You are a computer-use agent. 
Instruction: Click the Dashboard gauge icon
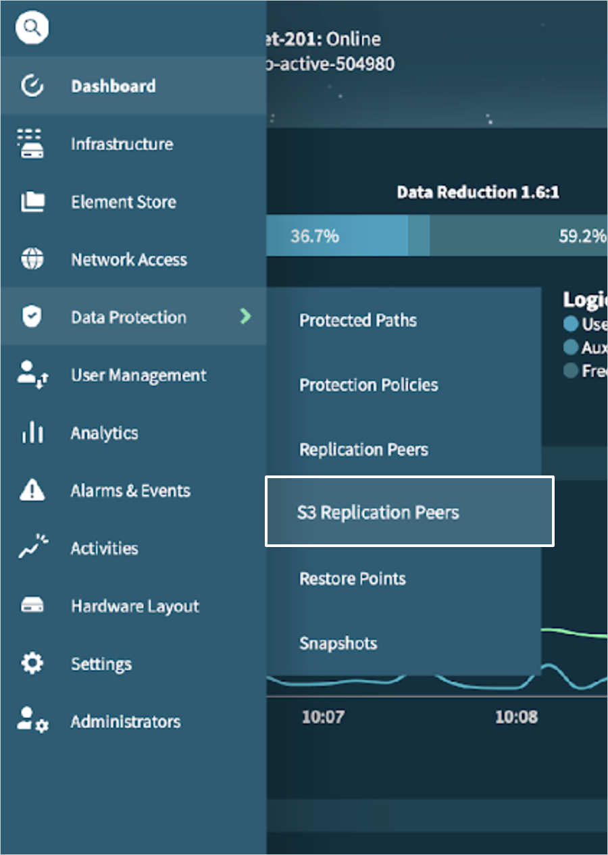32,86
